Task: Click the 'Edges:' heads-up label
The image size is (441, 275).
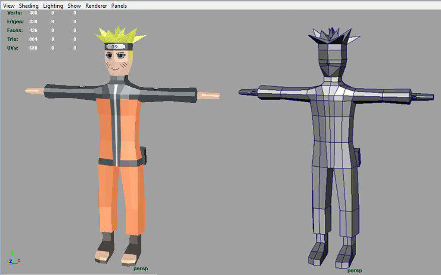Action: (16, 21)
